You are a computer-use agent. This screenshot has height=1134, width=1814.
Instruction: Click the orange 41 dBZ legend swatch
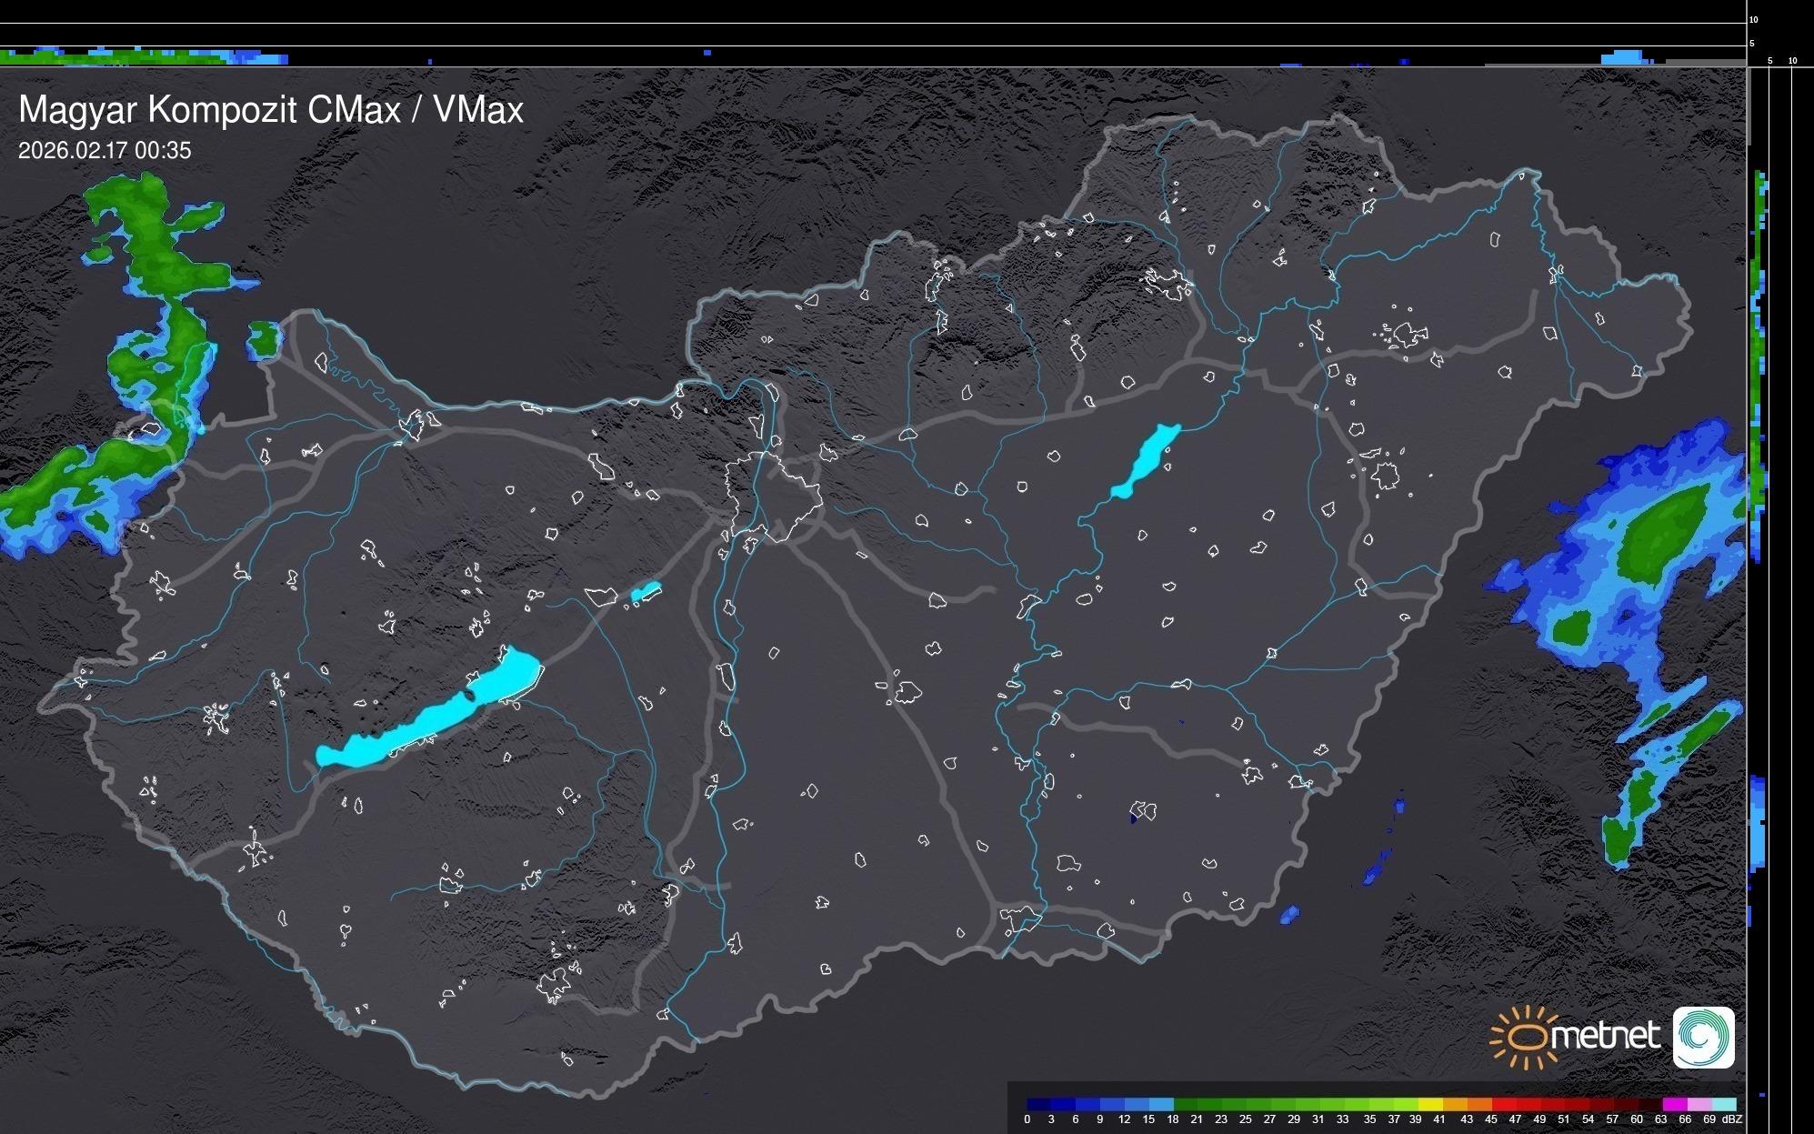tap(1455, 1104)
